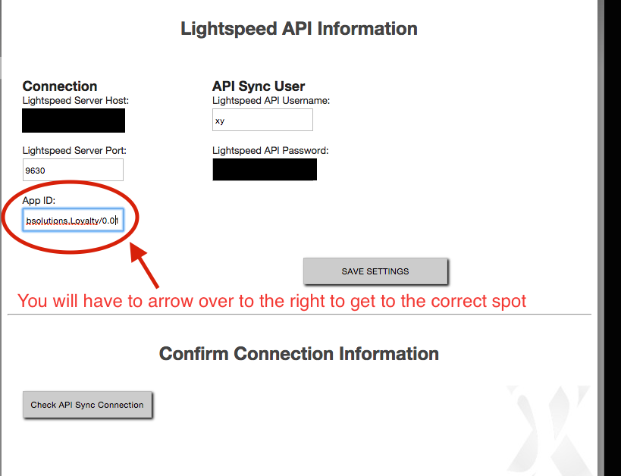Screen dimensions: 621x476
Task: Click the 'Lightspeed API Password:' label
Action: click(271, 151)
